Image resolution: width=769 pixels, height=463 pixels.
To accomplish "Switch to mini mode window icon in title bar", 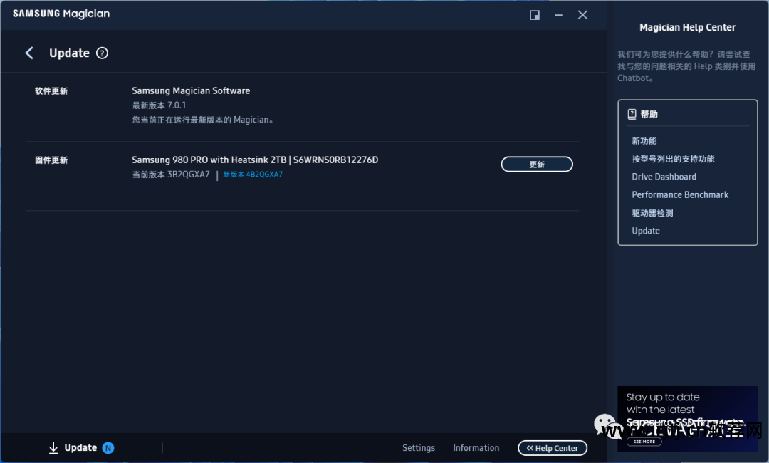I will (535, 15).
